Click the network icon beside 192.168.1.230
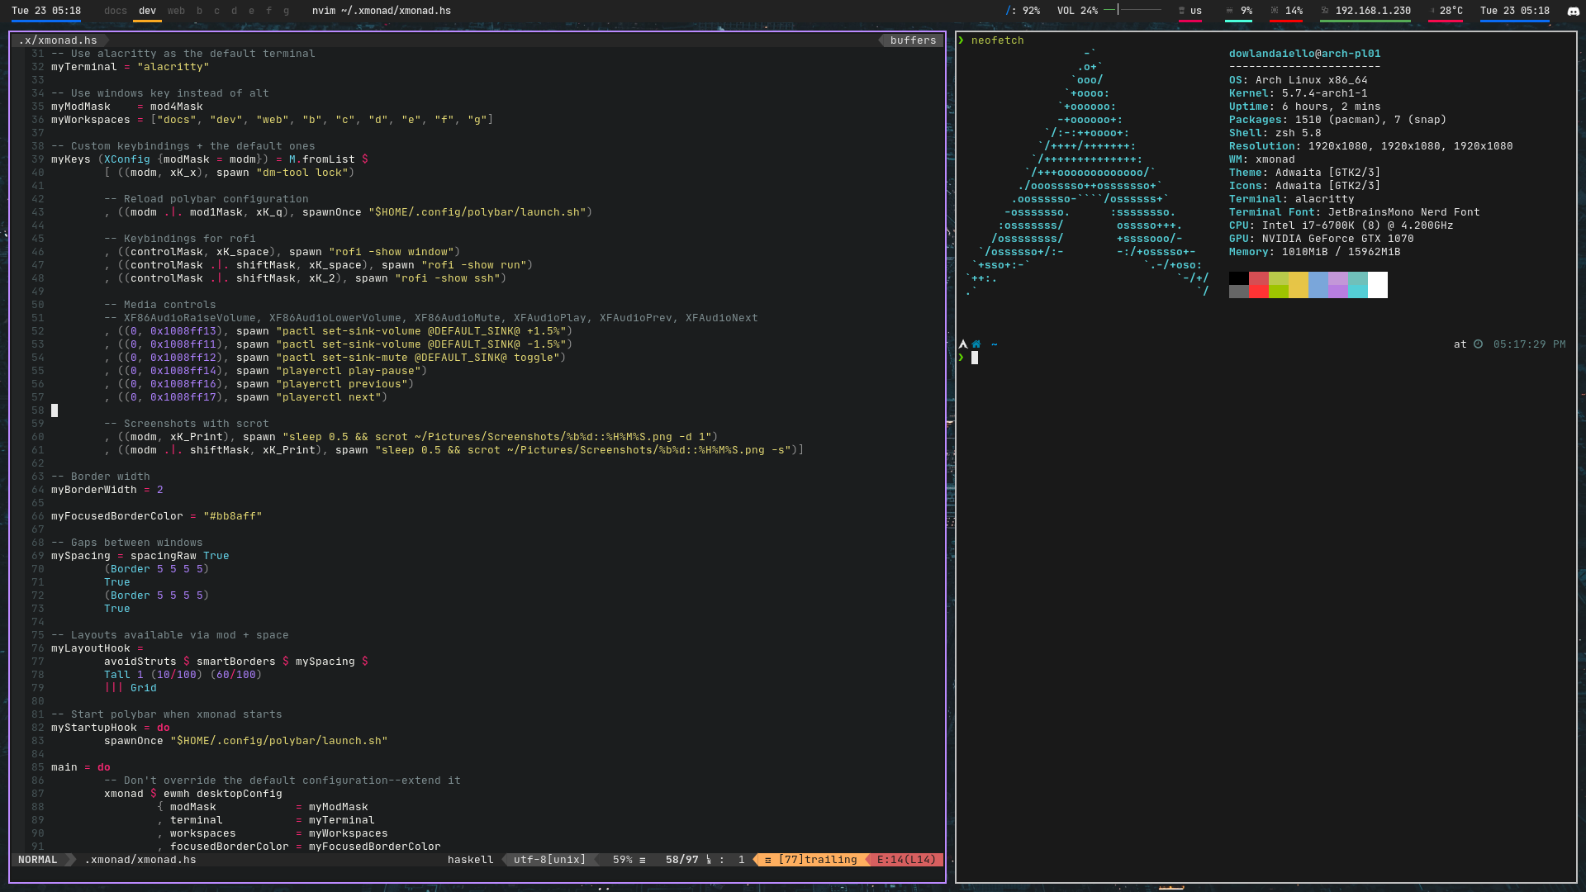 [1324, 11]
